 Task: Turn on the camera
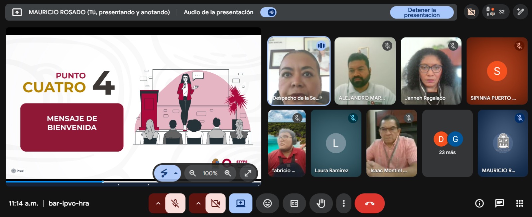tap(215, 203)
